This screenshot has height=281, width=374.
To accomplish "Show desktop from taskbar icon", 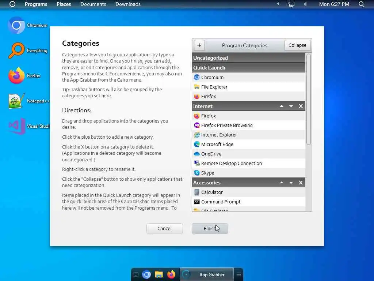I will 136,274.
